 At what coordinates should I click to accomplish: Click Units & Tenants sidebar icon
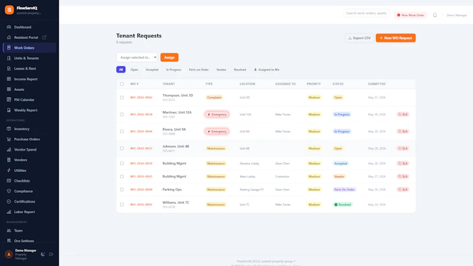(9, 58)
